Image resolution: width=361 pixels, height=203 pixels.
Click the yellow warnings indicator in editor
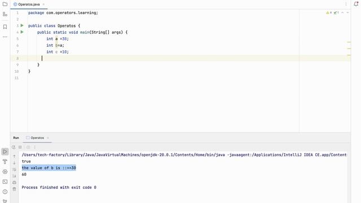pyautogui.click(x=329, y=12)
